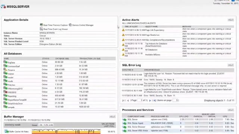Click the 'Displaying objects 1 - 5 of 11' text
This screenshot has width=239, height=134.
pyautogui.click(x=219, y=100)
